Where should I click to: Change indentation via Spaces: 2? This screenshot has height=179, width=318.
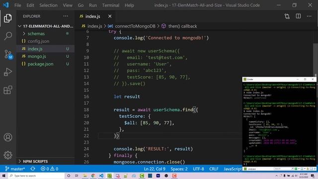click(x=179, y=169)
